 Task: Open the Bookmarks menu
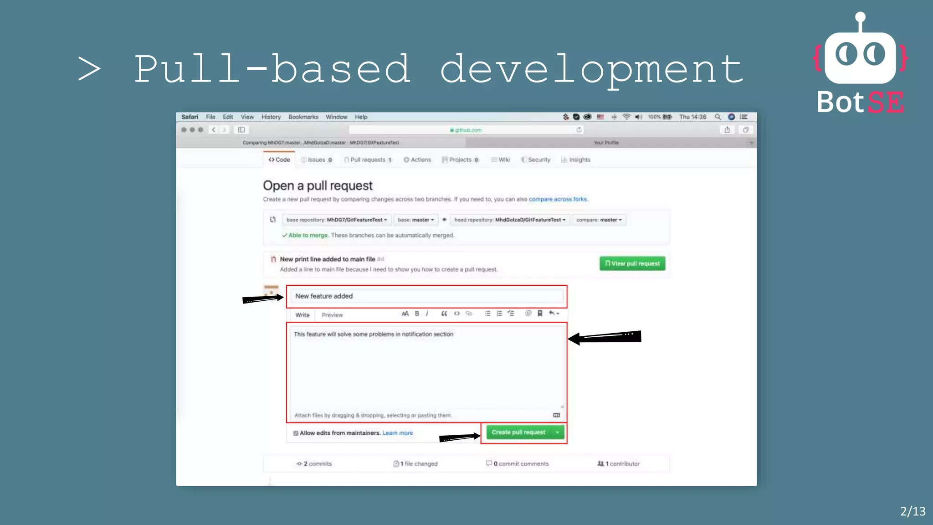pos(303,117)
